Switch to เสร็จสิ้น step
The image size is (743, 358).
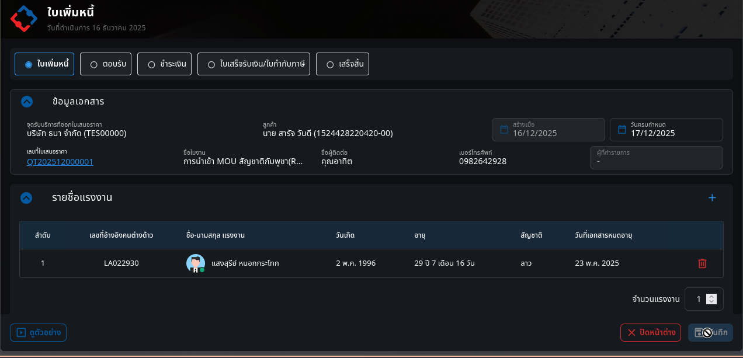pyautogui.click(x=330, y=64)
